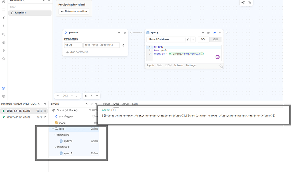
Task: Switch to the Logs tab
Action: 135,103
